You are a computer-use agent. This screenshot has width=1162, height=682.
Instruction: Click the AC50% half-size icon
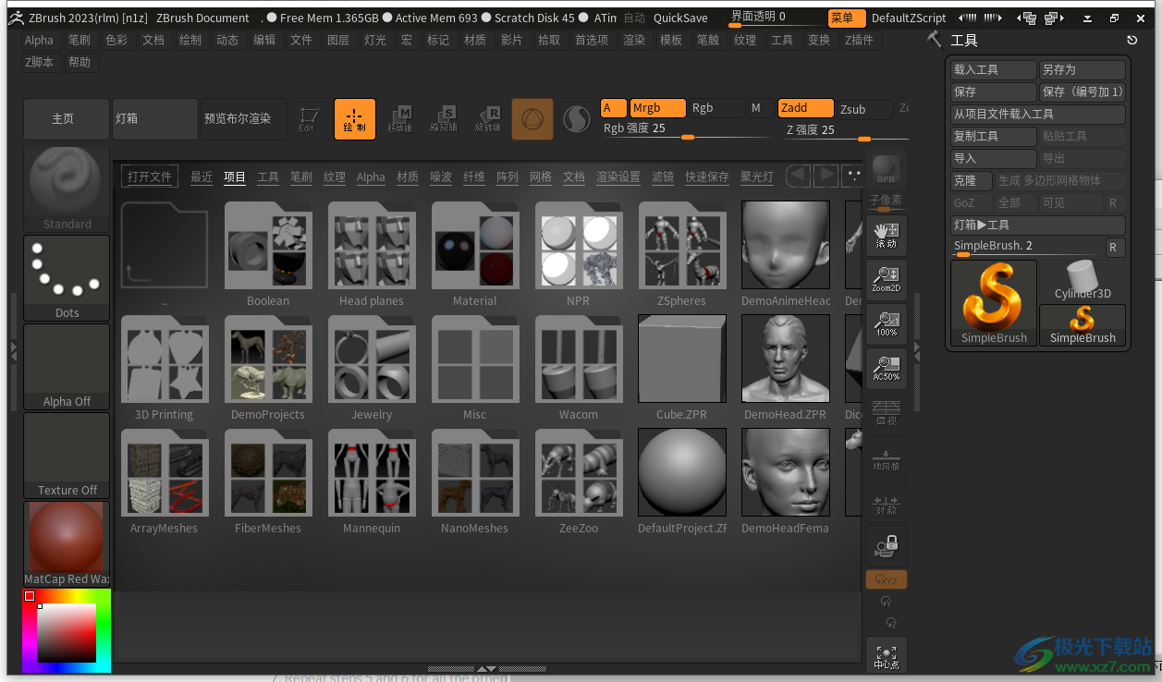click(886, 368)
